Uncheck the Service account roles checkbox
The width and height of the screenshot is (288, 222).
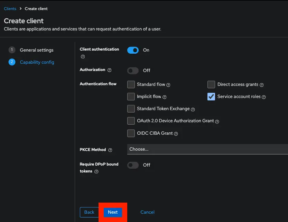pos(211,97)
